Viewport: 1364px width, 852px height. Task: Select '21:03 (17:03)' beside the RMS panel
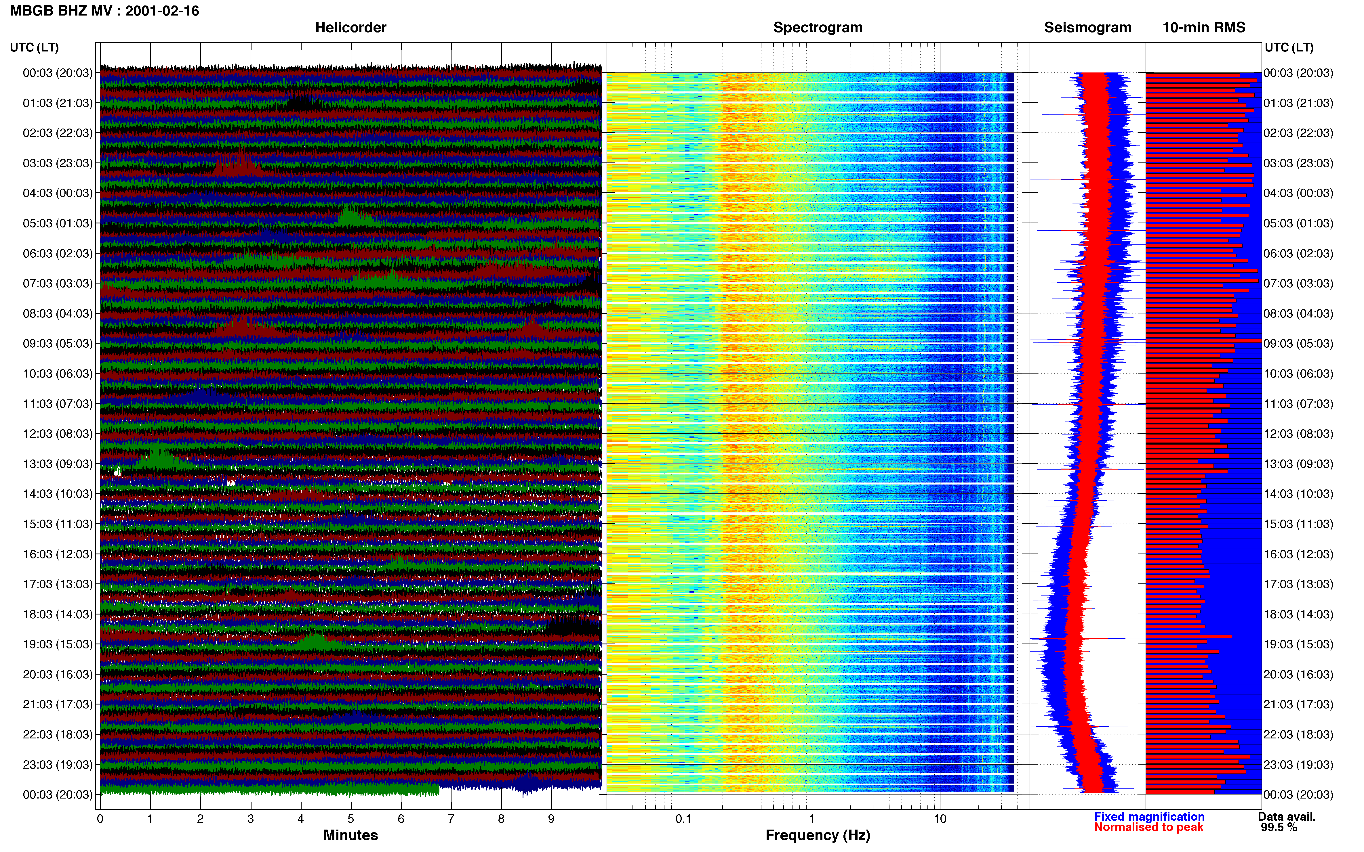1298,704
